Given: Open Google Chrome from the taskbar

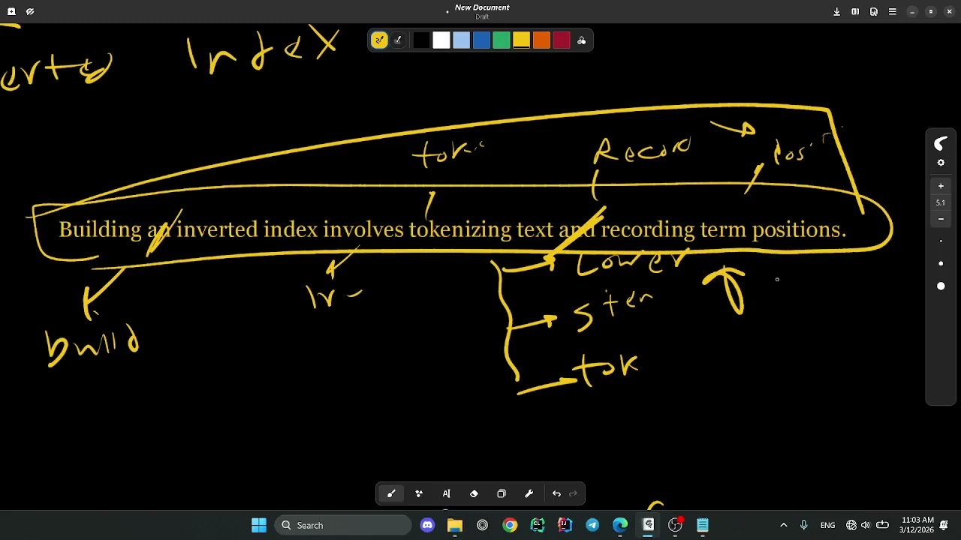Looking at the screenshot, I should coord(510,525).
